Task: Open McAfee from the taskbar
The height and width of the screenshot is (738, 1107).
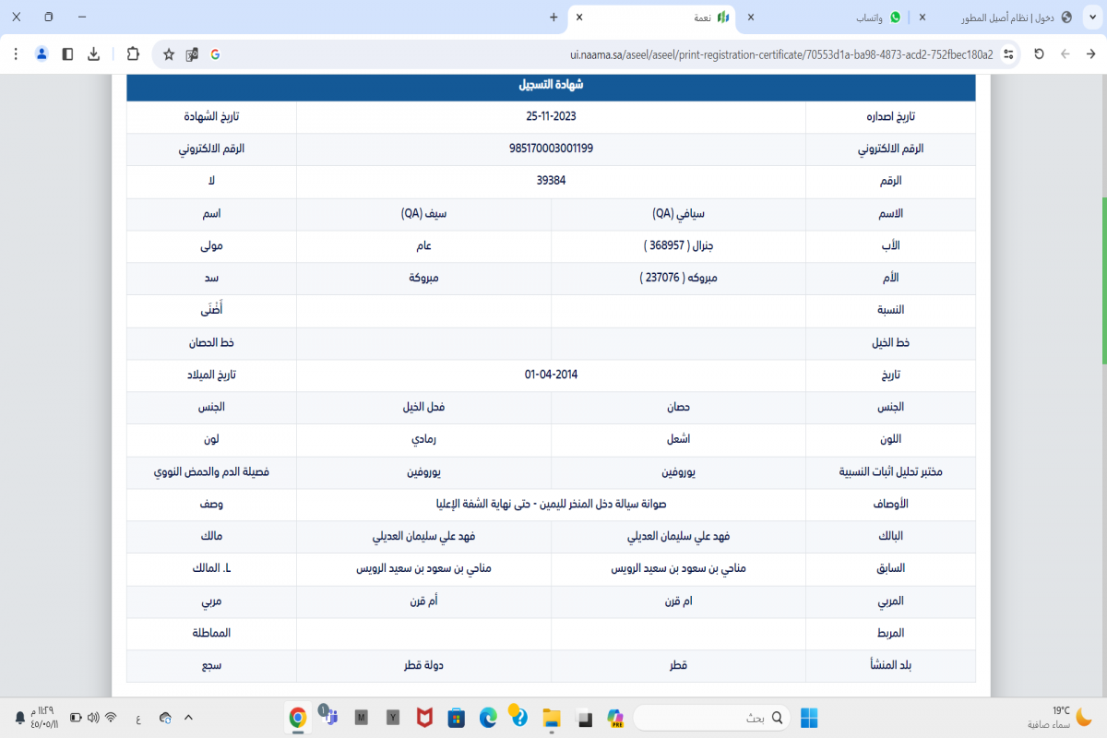Action: click(423, 718)
